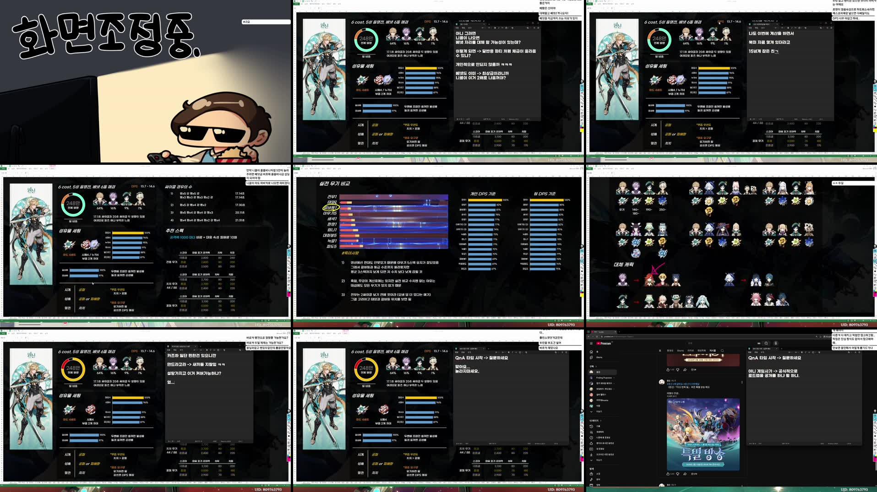Viewport: 877px width, 492px height.
Task: Switch to the 동영상 channel tab
Action: [670, 351]
